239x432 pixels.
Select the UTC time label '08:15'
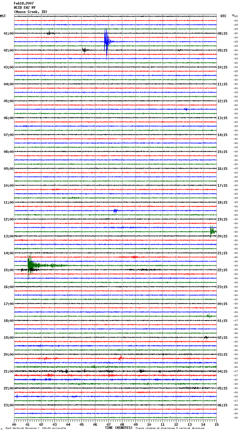click(222, 34)
